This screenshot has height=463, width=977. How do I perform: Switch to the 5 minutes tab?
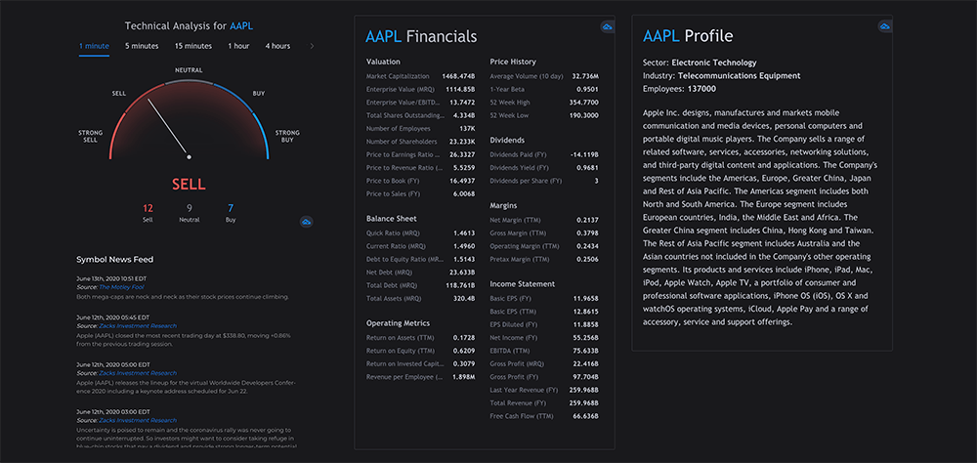(x=142, y=46)
